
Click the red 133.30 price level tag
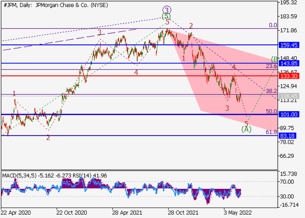289,76
